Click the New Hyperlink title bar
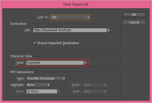Viewport: 152px width, 103px height. click(76, 4)
